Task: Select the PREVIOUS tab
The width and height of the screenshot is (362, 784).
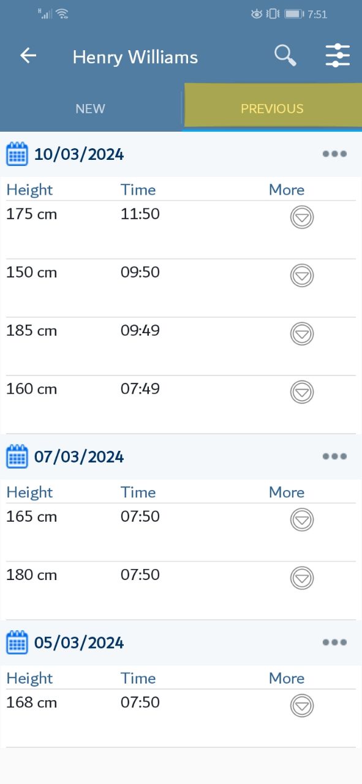Action: [x=272, y=108]
